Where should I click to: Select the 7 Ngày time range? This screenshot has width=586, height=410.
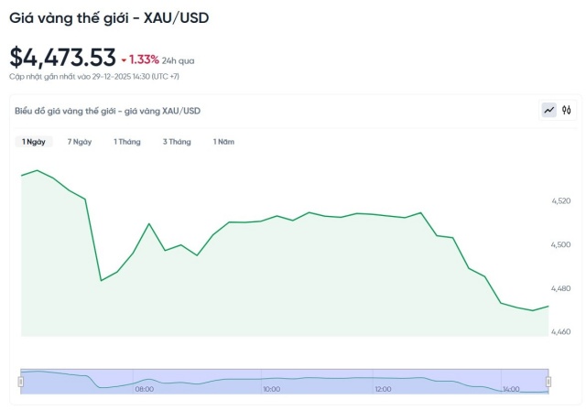(80, 142)
